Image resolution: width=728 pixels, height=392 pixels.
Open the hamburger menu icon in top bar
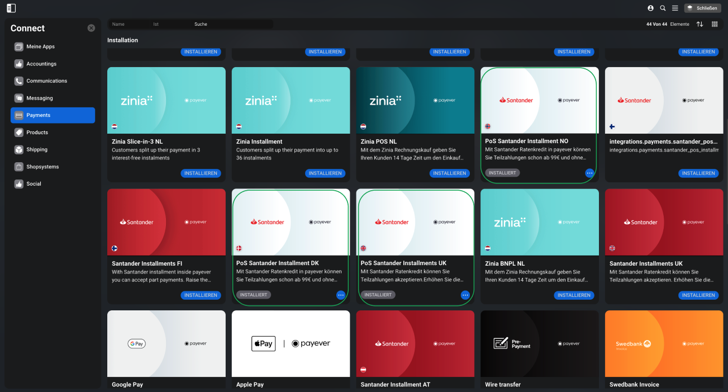675,8
